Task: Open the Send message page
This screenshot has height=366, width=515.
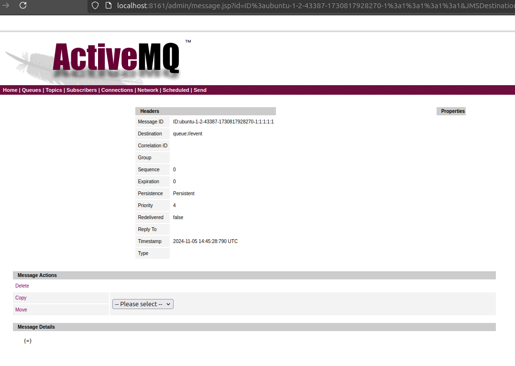Action: 200,90
